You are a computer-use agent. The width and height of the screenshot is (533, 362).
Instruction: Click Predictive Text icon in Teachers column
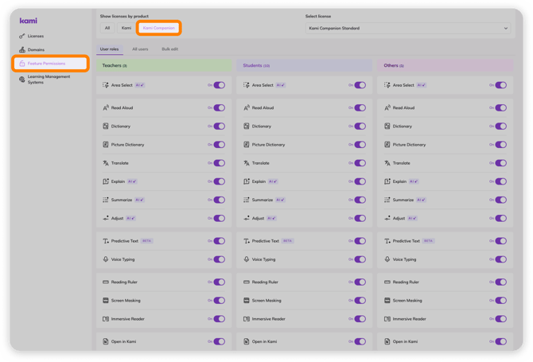click(106, 241)
